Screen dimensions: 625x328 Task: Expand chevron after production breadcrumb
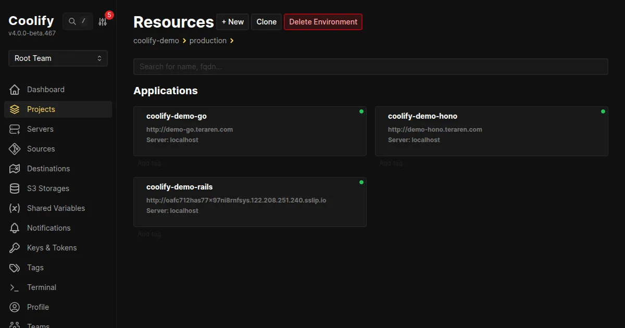tap(232, 41)
